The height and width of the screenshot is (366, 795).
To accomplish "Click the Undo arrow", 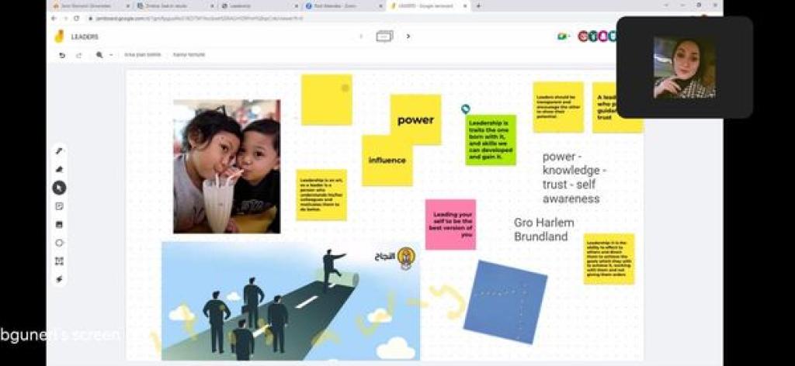I will (x=62, y=55).
